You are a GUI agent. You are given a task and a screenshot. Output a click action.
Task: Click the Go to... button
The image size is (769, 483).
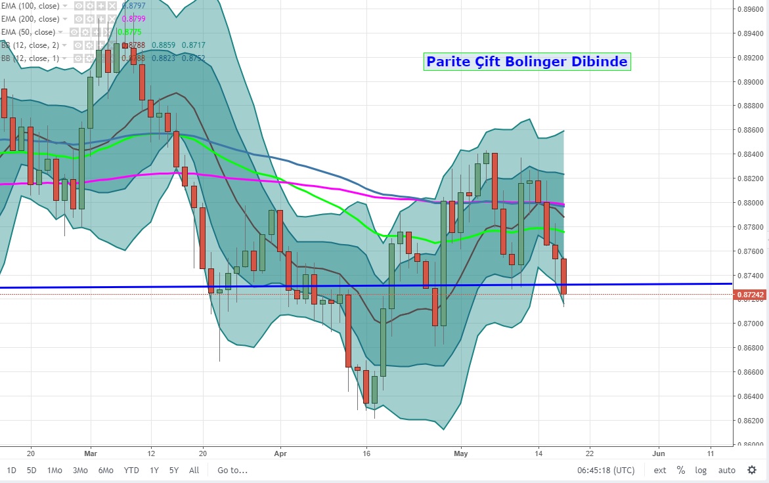pos(232,471)
